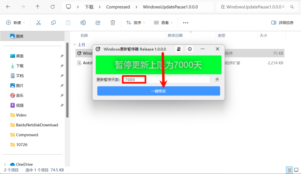The image size is (301, 174).
Task: Expand the OneDrive tree node
Action: coord(5,164)
